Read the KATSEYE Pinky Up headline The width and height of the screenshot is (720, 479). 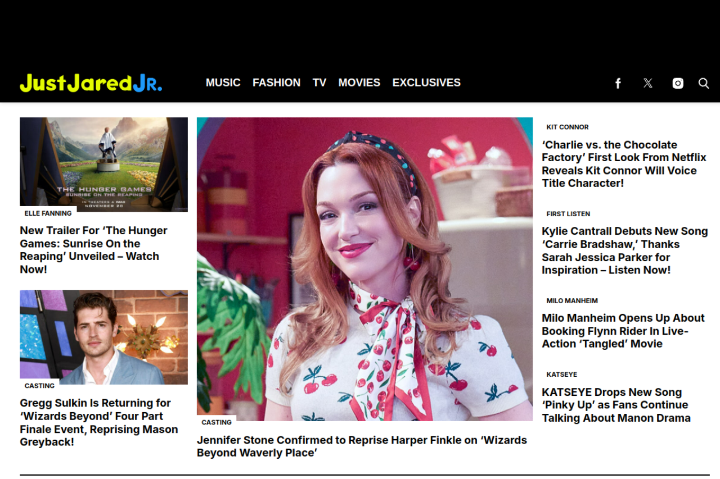pos(616,405)
